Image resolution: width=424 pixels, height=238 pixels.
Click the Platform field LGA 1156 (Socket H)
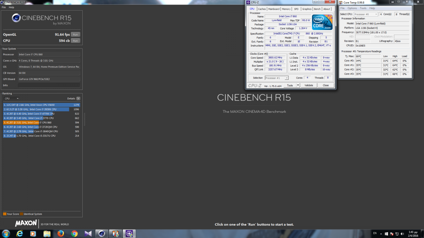coord(382,28)
